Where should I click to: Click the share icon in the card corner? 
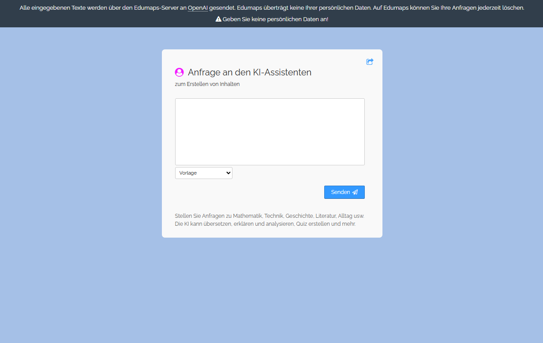coord(370,62)
